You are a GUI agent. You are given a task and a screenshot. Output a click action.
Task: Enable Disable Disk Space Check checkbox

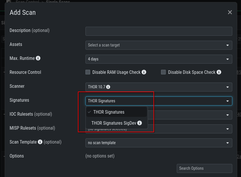coord(163,72)
